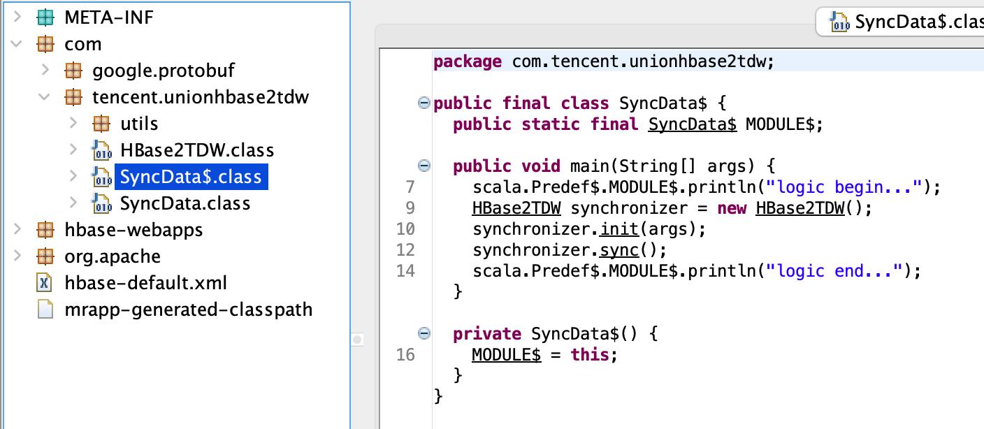This screenshot has width=984, height=429.
Task: Expand the META-INF folder
Action: (x=17, y=17)
